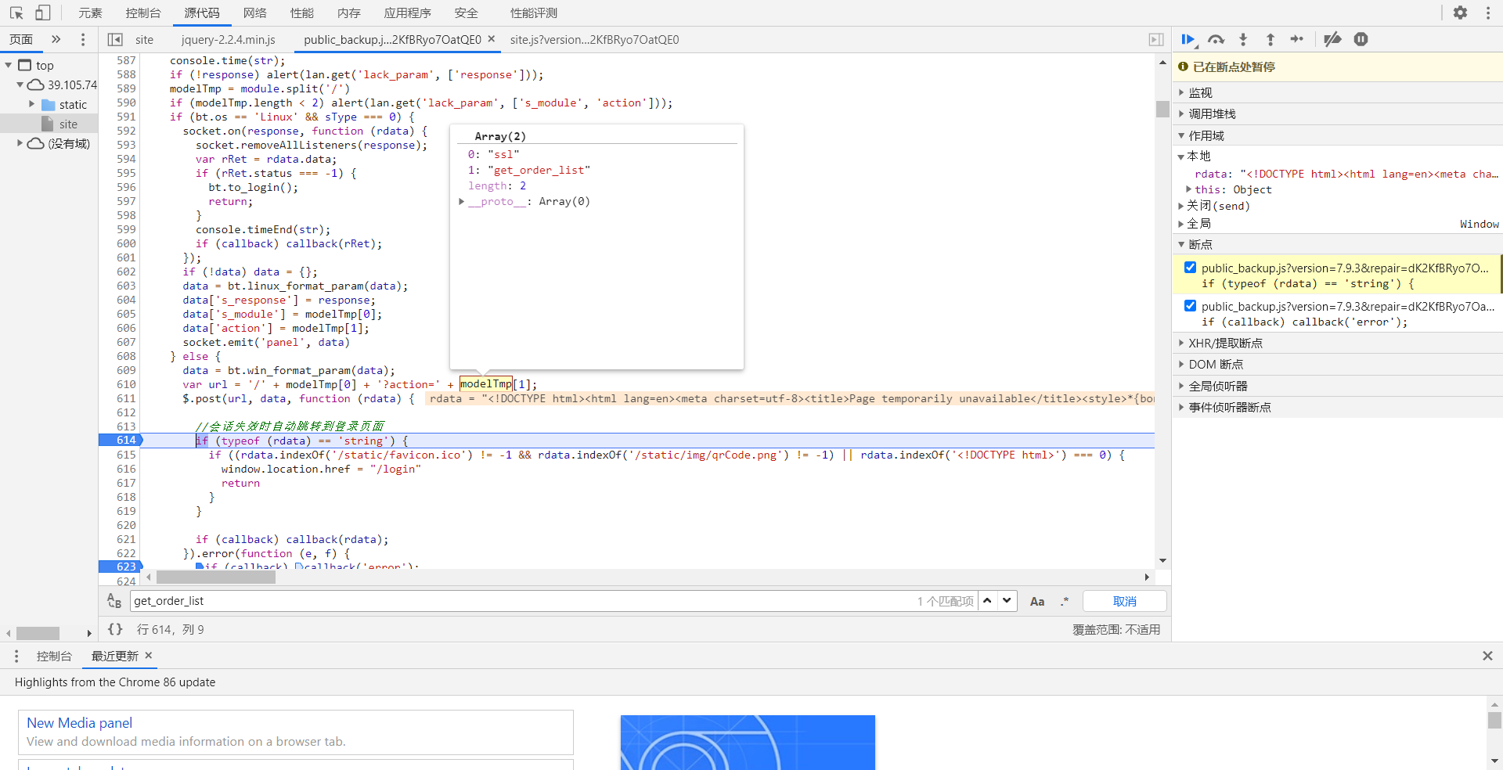The width and height of the screenshot is (1503, 770).
Task: Close the public_backup.js file tab
Action: pos(492,38)
